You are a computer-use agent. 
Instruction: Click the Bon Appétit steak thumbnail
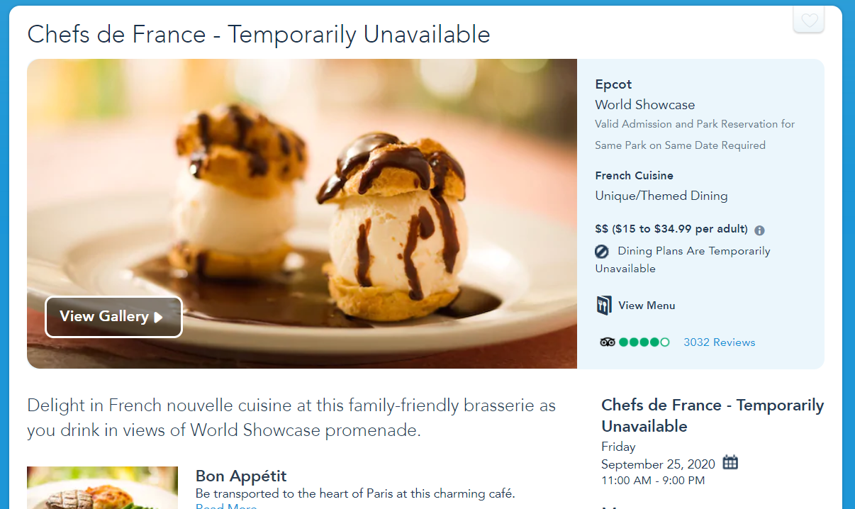(102, 489)
